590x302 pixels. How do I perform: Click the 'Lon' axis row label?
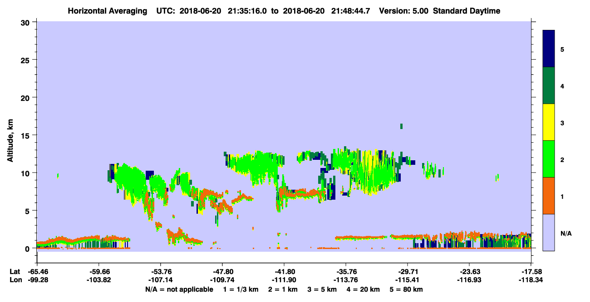[15, 280]
